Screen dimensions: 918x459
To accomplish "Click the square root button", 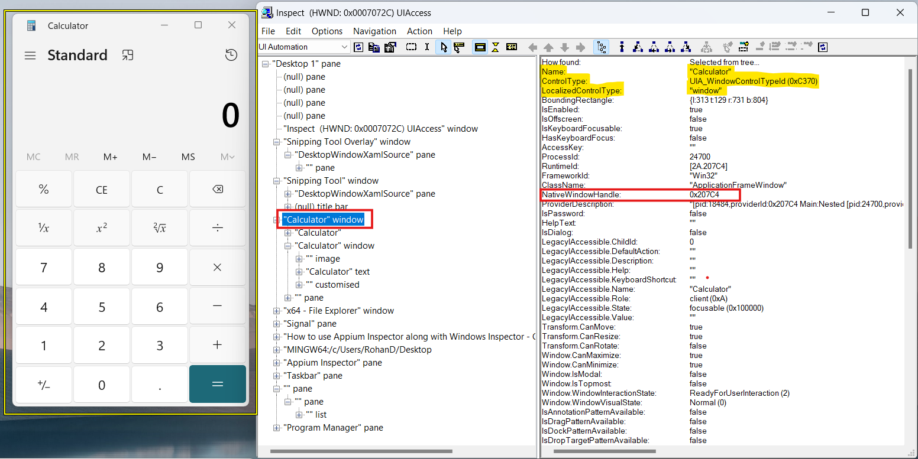I will pos(160,228).
